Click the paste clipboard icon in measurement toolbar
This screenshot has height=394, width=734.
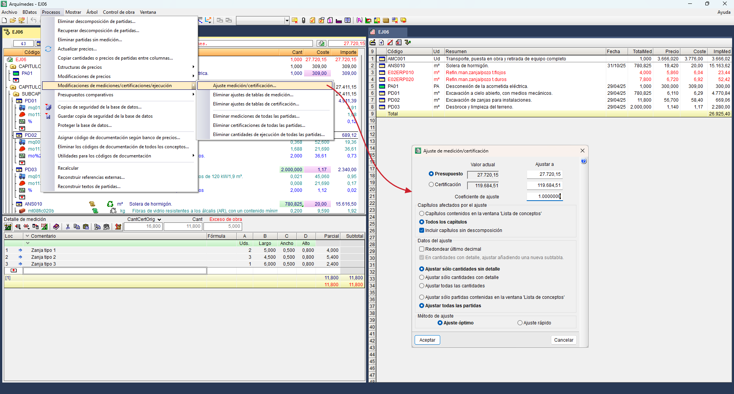tap(86, 227)
